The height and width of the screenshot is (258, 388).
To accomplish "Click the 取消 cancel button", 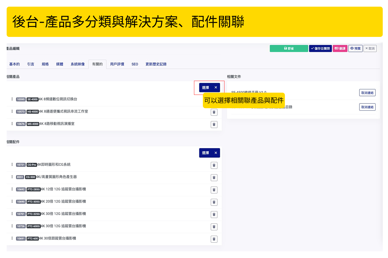I will click(370, 49).
